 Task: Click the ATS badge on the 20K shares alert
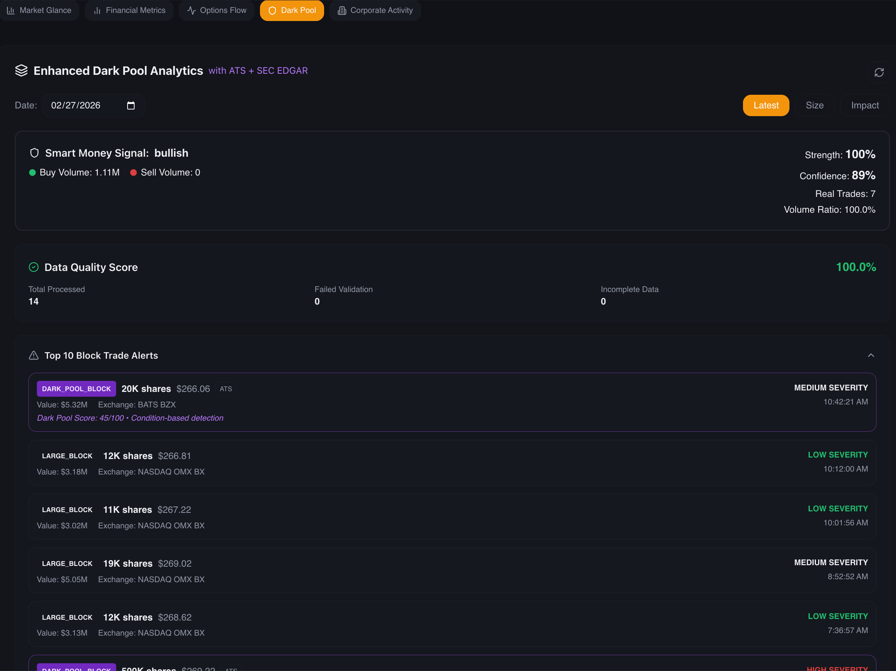point(226,388)
